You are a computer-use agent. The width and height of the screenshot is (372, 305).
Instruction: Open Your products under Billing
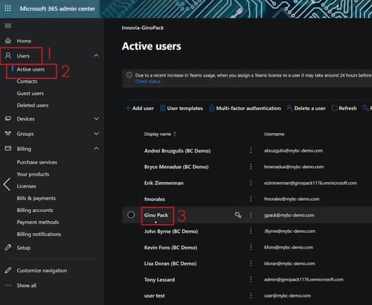coord(33,174)
